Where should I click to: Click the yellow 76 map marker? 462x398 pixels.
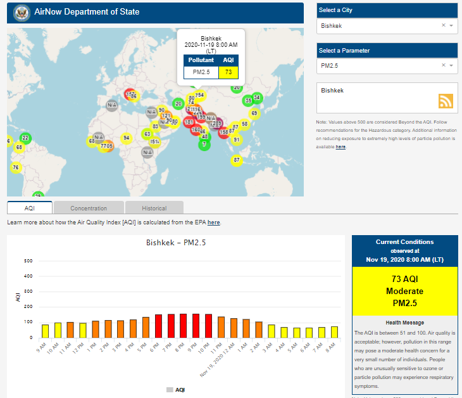click(x=16, y=167)
